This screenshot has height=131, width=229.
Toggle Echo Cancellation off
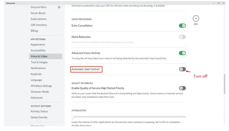(182, 25)
